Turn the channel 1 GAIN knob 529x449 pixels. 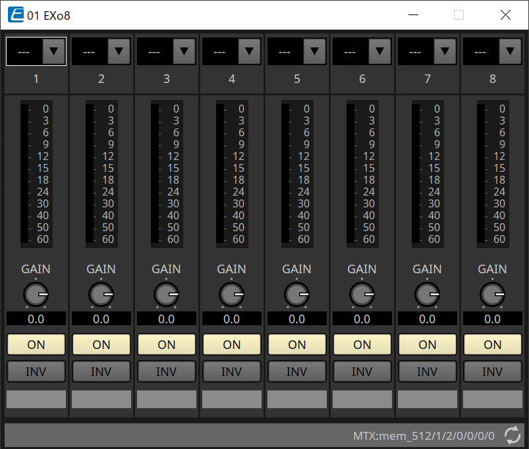point(36,294)
